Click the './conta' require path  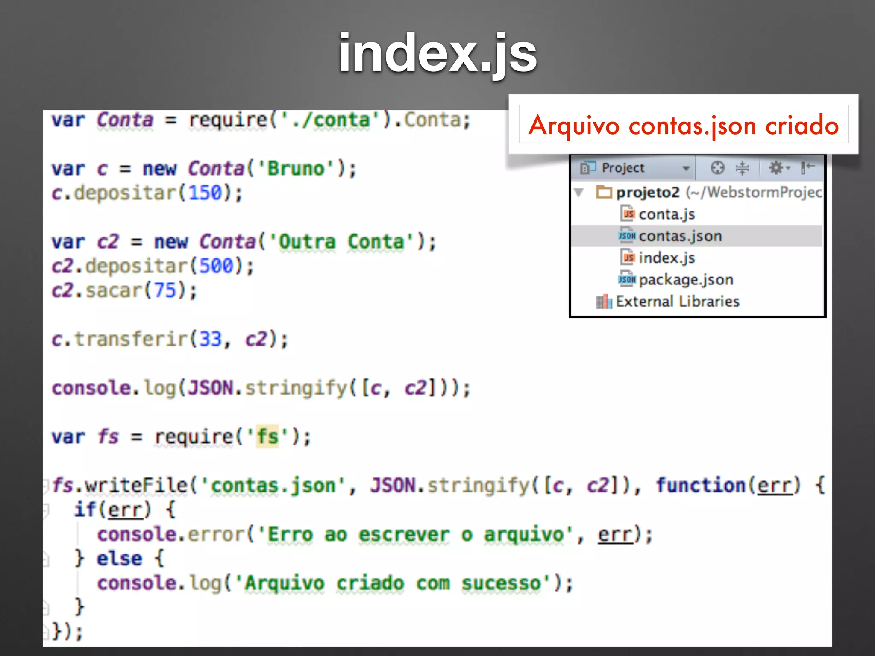(x=330, y=120)
